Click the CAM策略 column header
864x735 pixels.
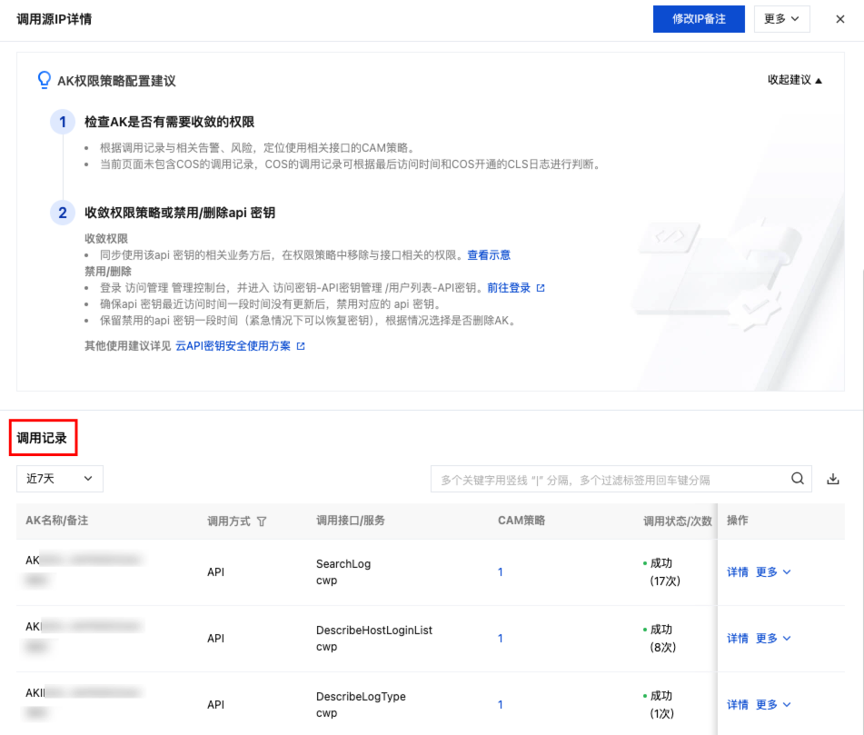[521, 521]
